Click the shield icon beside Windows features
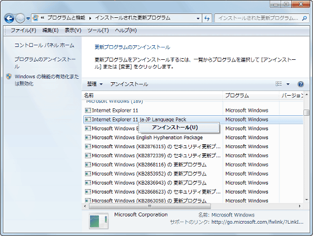Image resolution: width=313 pixels, height=236 pixels. pyautogui.click(x=9, y=77)
